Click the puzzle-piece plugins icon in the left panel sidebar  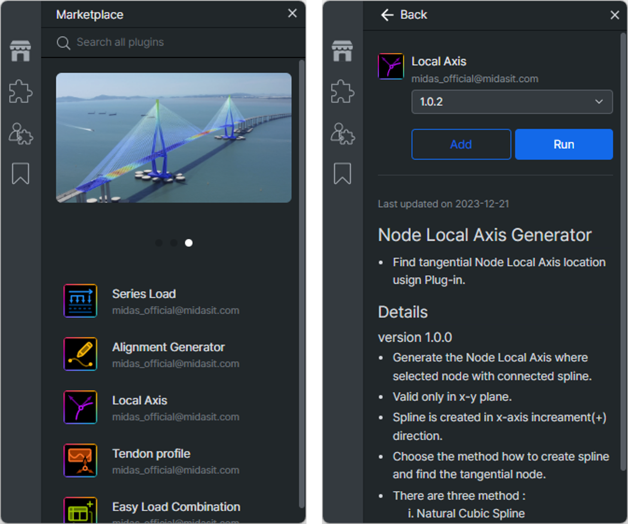pyautogui.click(x=21, y=91)
